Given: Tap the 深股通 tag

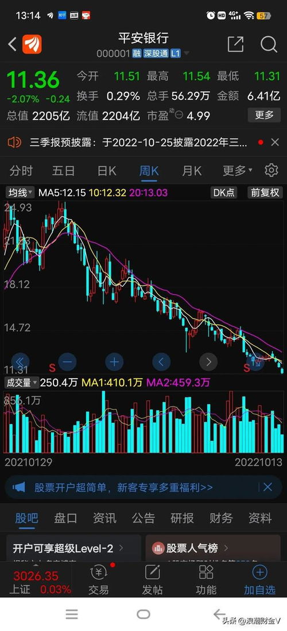Looking at the screenshot, I should point(156,53).
